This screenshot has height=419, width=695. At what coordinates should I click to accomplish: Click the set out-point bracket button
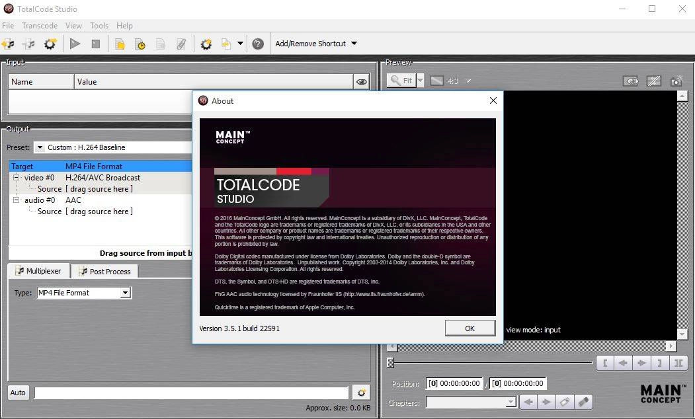[x=660, y=363]
